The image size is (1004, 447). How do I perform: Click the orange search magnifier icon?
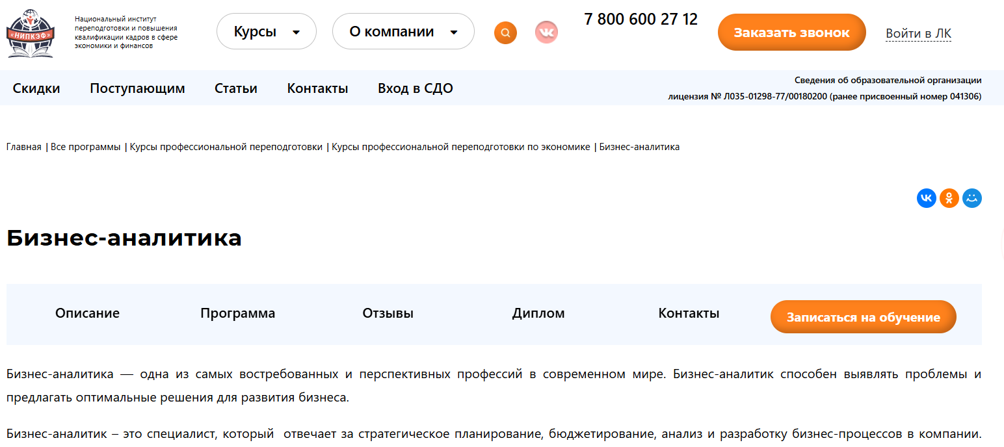tap(505, 32)
